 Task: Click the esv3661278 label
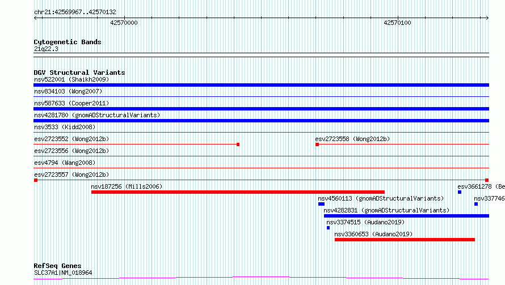pyautogui.click(x=474, y=186)
